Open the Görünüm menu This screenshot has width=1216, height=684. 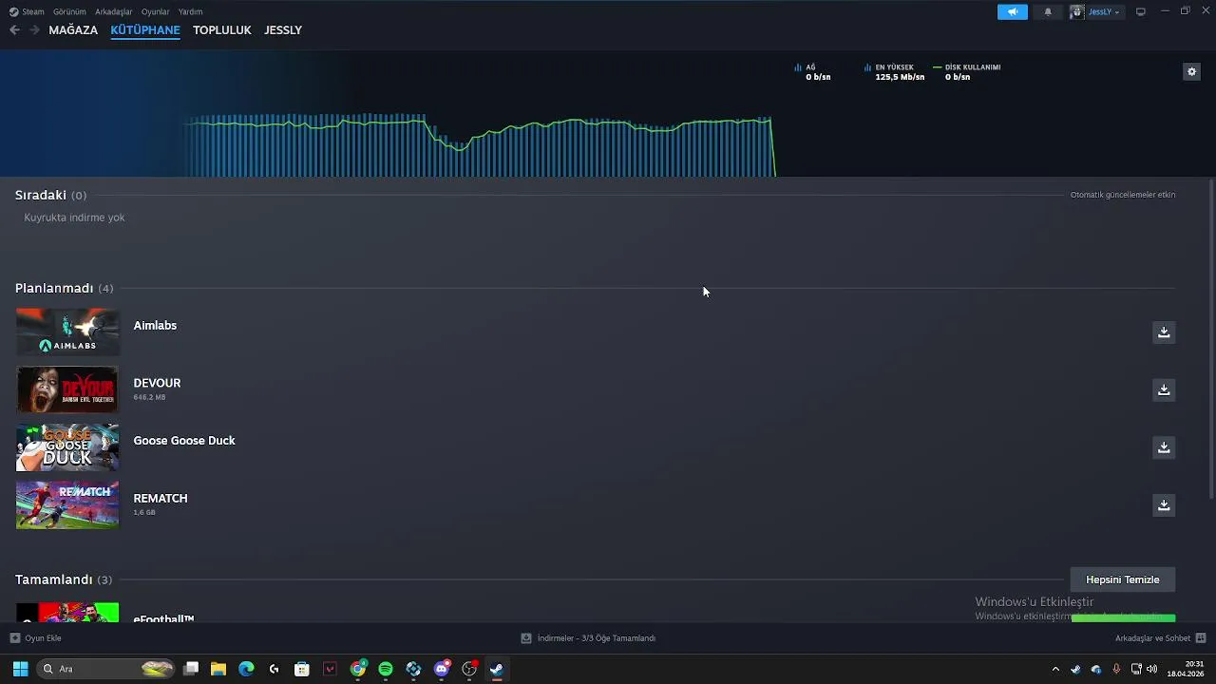[69, 11]
